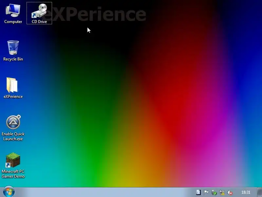Click the first system tray icon left of the flag
262x197 pixels.
point(198,192)
